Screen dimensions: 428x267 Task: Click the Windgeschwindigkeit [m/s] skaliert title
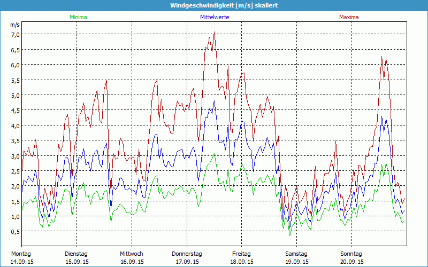point(224,5)
